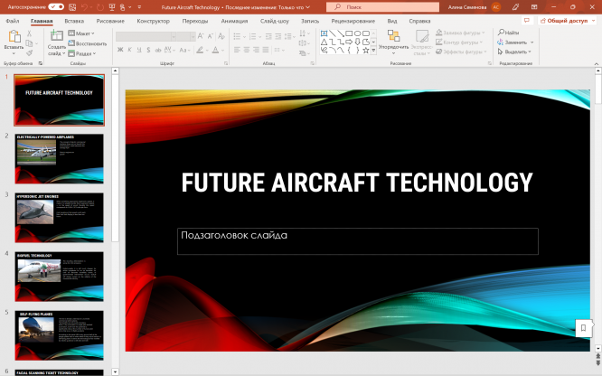Switch to the Анимация tab
Image resolution: width=602 pixels, height=376 pixels.
tap(234, 20)
